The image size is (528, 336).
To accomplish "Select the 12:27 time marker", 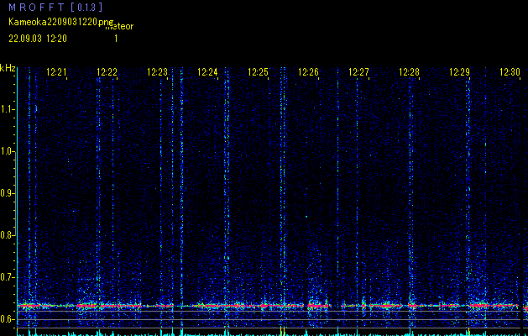I will point(358,72).
